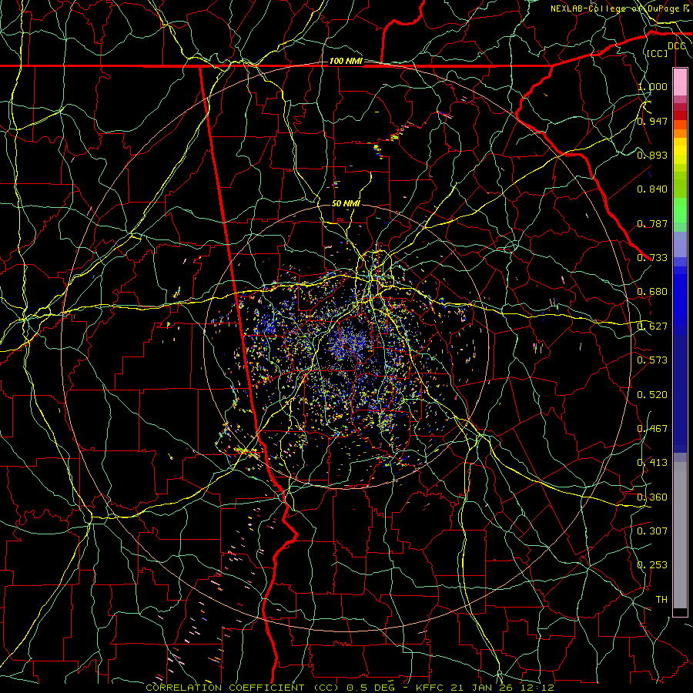Select the 100 NMI range ring label
Viewport: 693px width, 693px height.
point(346,61)
